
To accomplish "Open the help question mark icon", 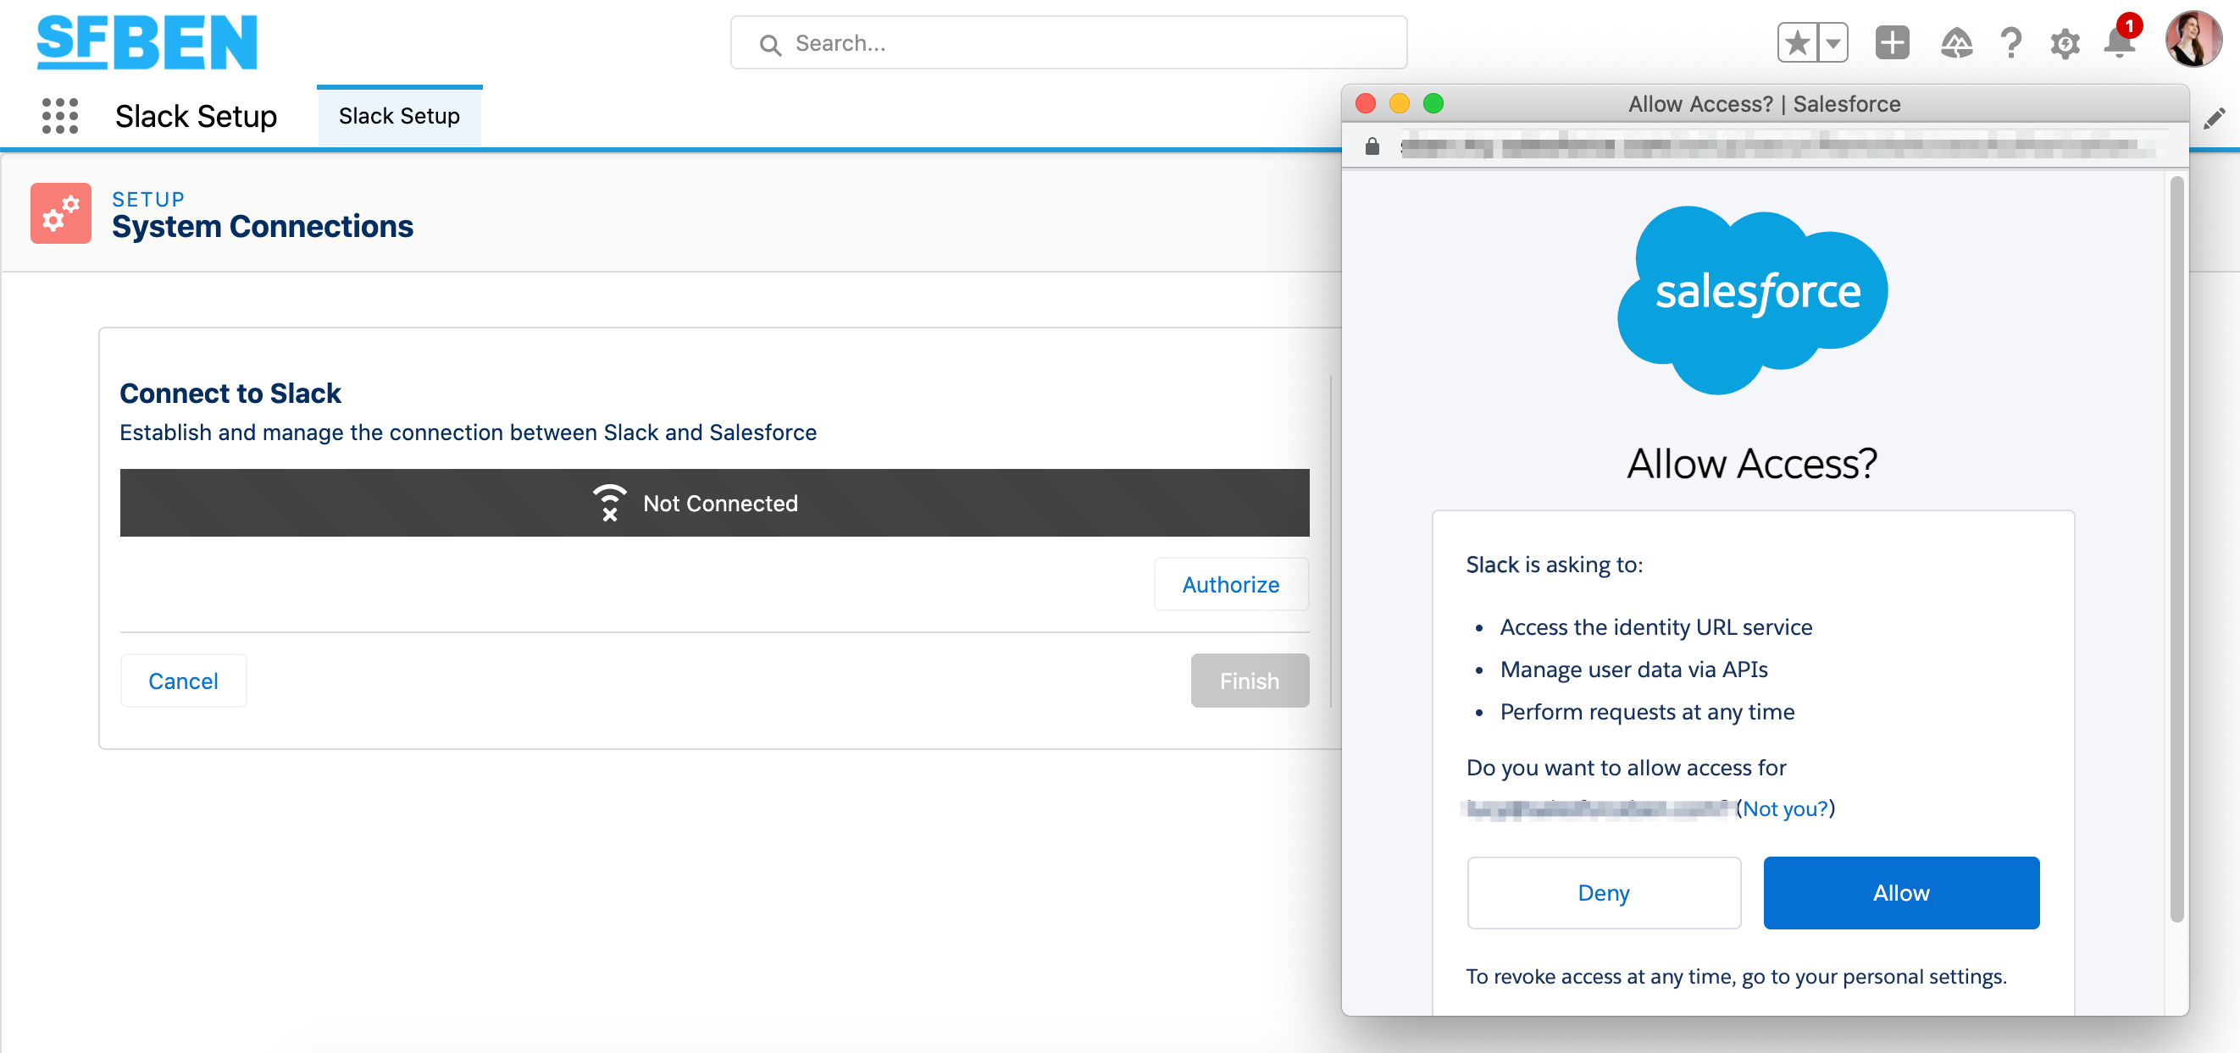I will point(2010,42).
